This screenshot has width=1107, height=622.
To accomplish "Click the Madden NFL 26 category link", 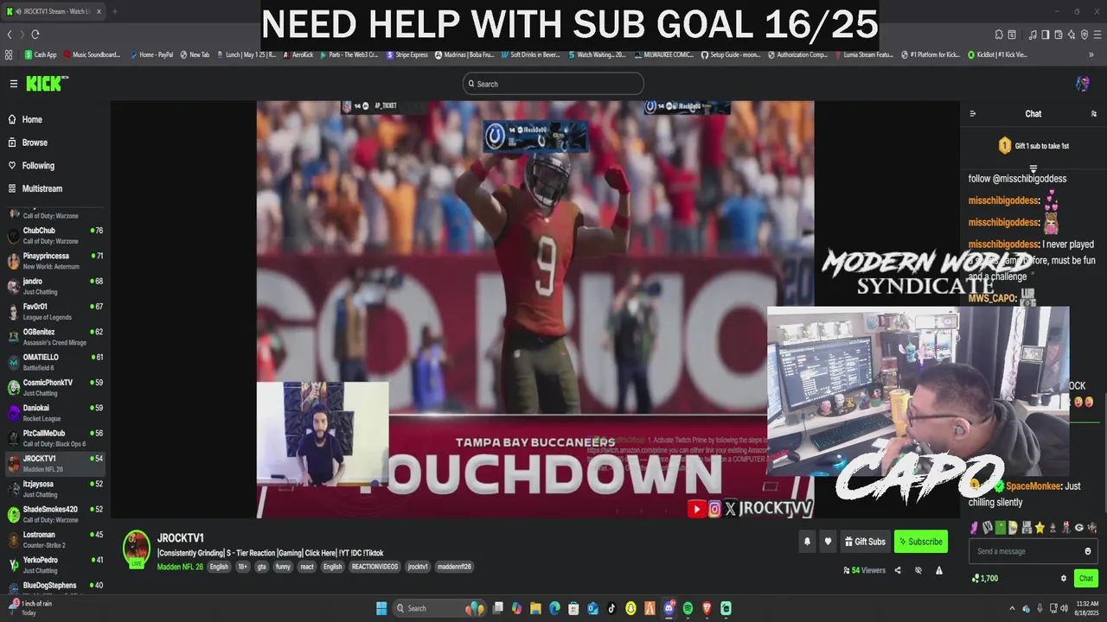I will pos(180,567).
